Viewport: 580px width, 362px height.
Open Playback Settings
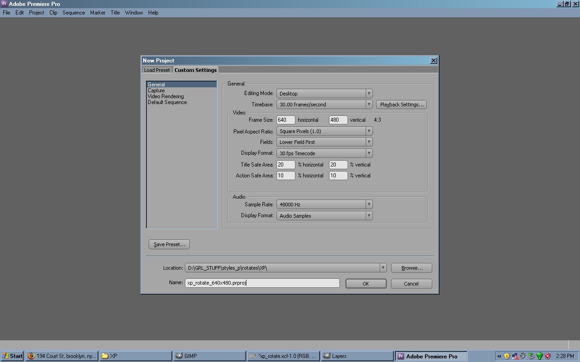(401, 104)
